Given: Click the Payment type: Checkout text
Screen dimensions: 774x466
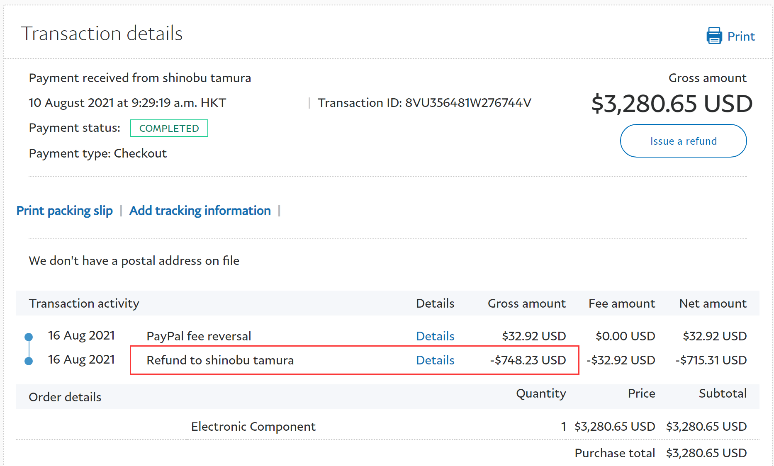Looking at the screenshot, I should (x=97, y=153).
